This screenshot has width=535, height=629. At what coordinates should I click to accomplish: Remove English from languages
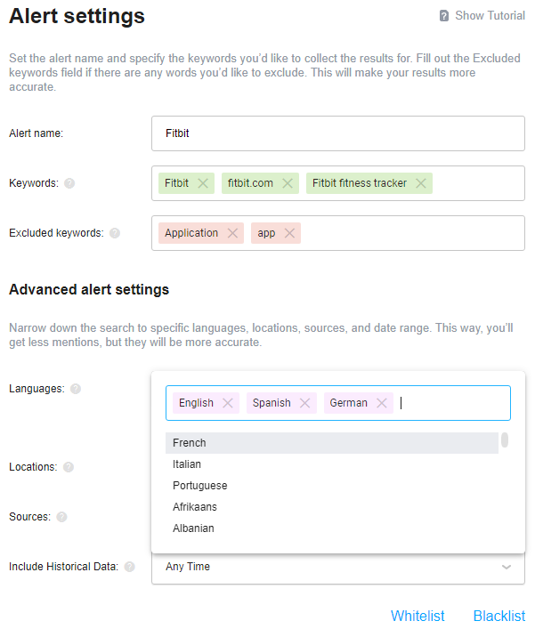[x=228, y=403]
